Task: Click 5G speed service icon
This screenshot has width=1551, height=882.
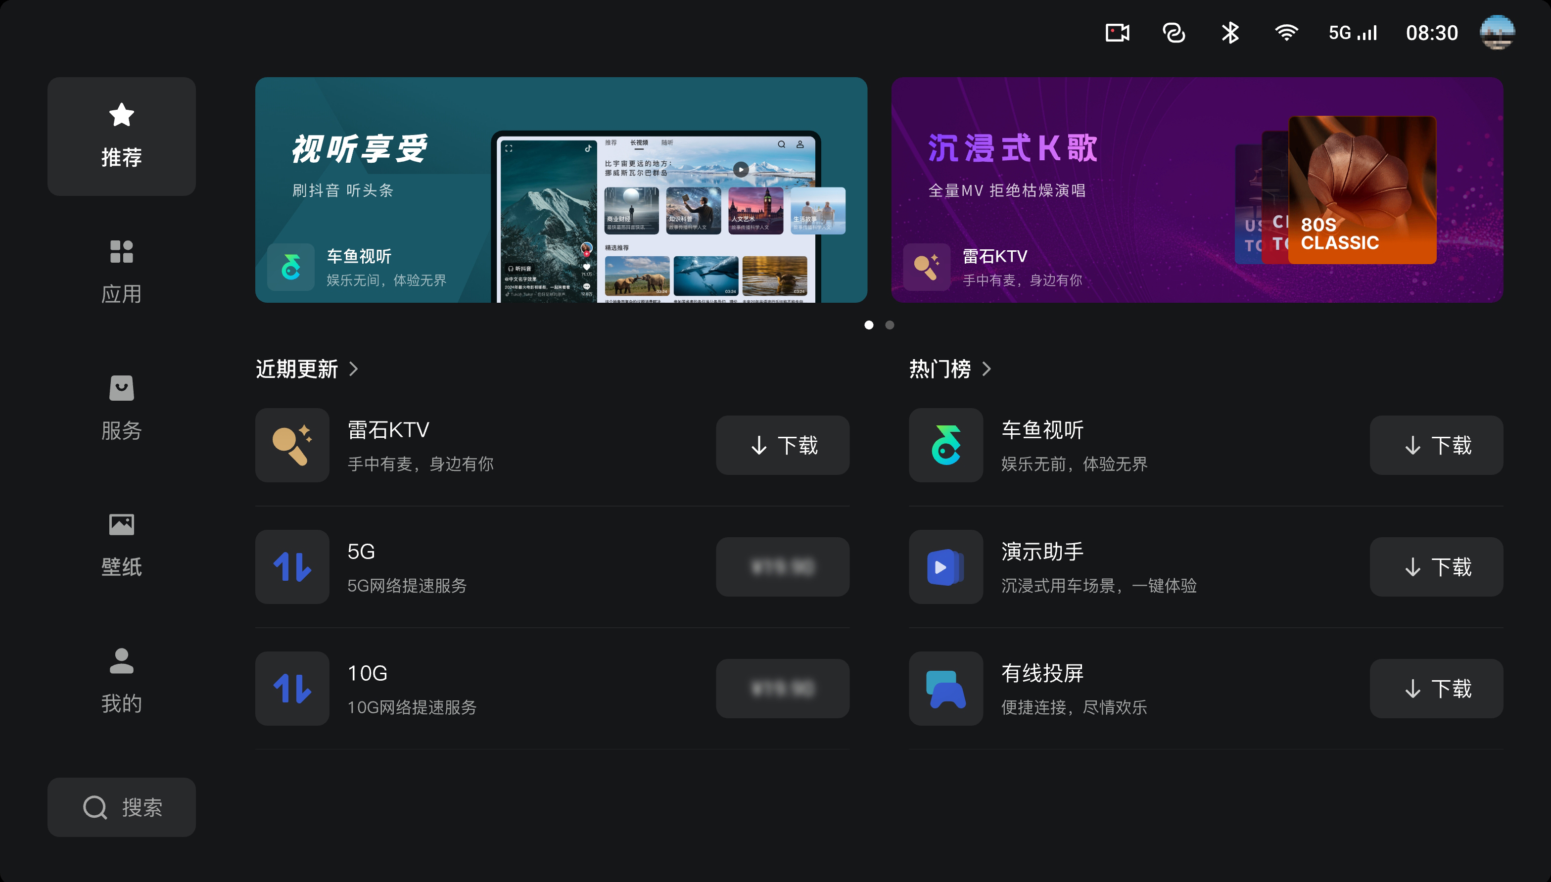Action: (x=292, y=567)
